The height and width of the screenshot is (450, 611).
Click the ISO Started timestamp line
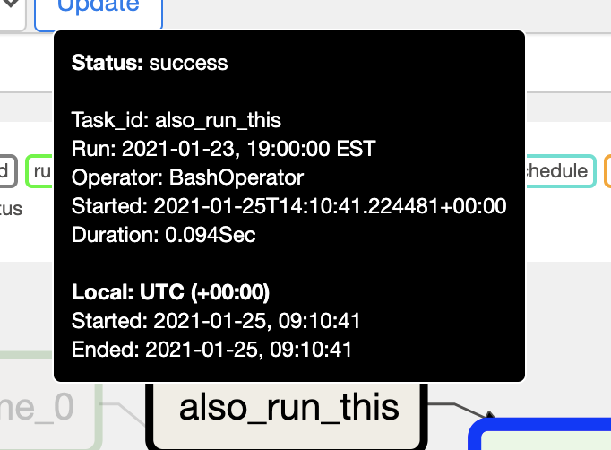pos(288,206)
